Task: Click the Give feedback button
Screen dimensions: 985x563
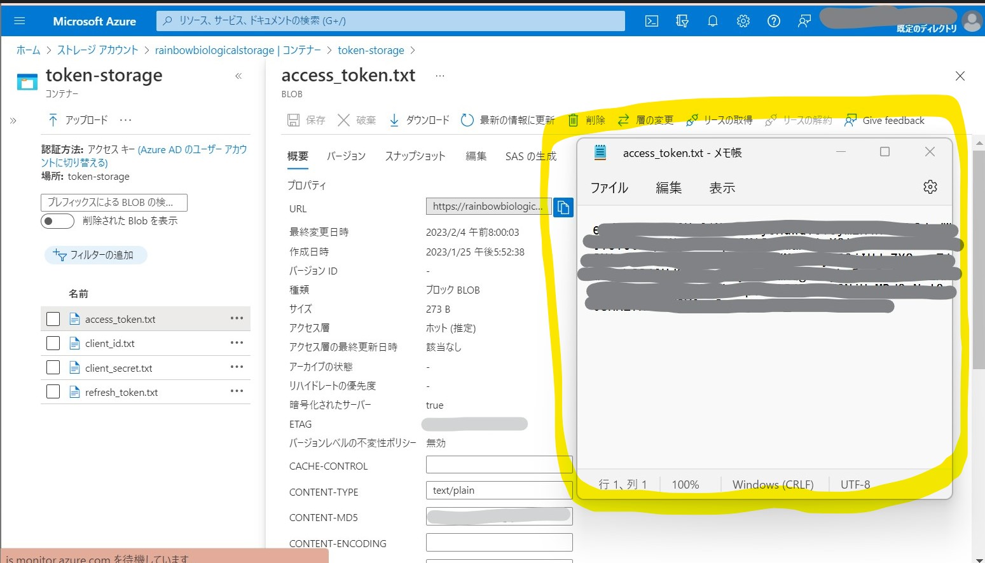Action: point(885,120)
